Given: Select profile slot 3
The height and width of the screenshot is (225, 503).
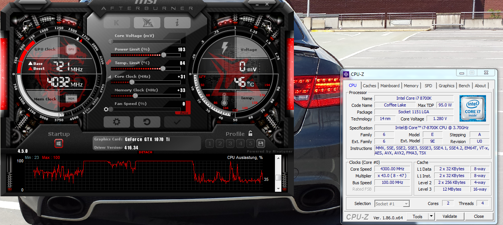Looking at the screenshot, I should click(x=230, y=143).
